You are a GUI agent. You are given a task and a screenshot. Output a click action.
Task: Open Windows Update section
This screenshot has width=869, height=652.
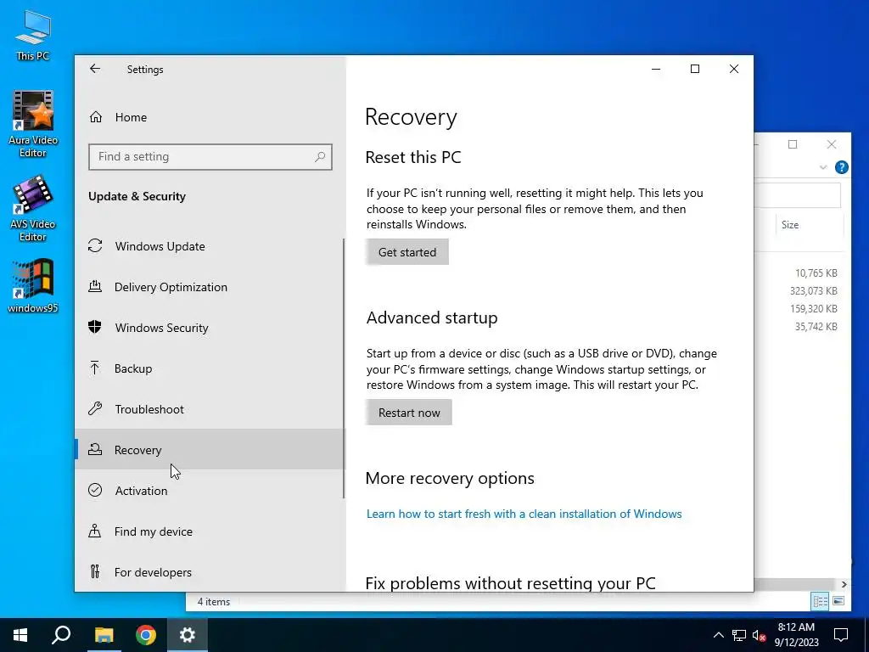210,246
